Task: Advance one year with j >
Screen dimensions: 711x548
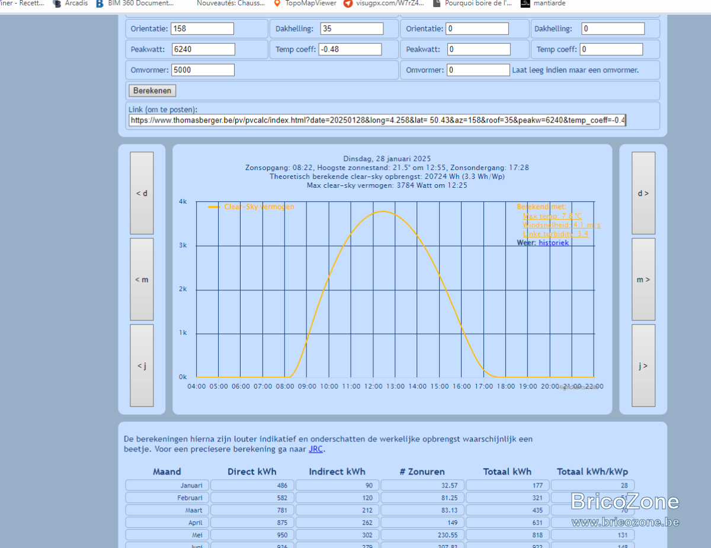Action: pyautogui.click(x=643, y=366)
